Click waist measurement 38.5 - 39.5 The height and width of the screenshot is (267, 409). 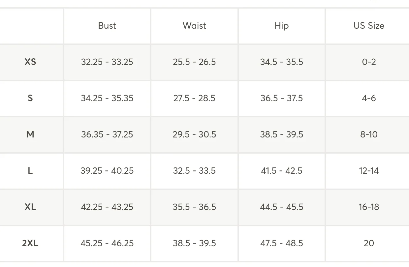coord(194,243)
